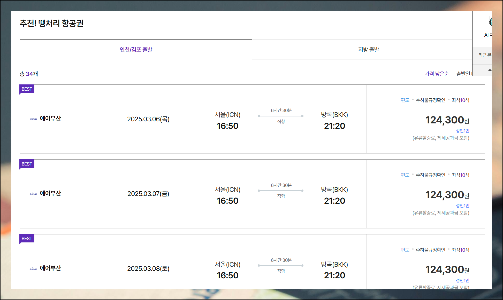Open 수하물규정확인 for March 8 flight
The width and height of the screenshot is (503, 300).
coord(430,250)
